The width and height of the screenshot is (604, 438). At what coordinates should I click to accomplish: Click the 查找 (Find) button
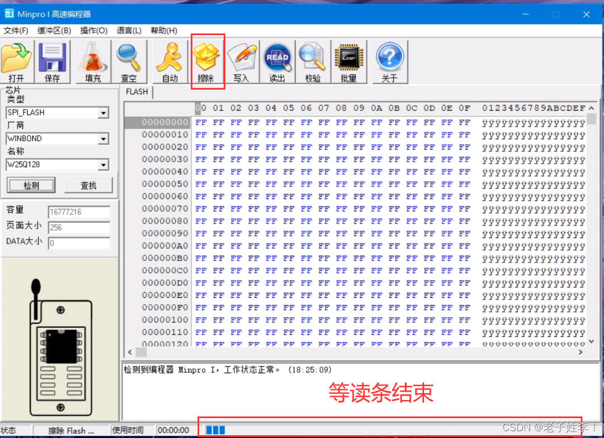(89, 185)
